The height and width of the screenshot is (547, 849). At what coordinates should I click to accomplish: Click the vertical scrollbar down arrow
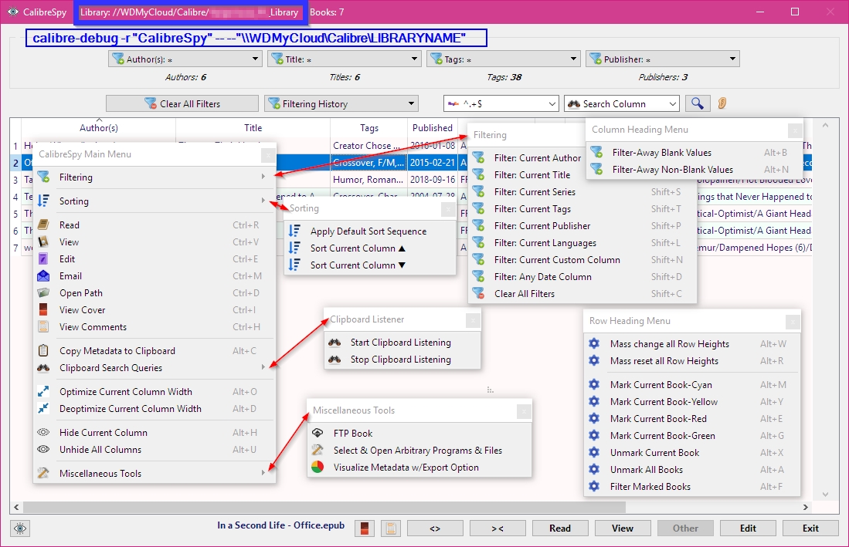click(x=825, y=494)
